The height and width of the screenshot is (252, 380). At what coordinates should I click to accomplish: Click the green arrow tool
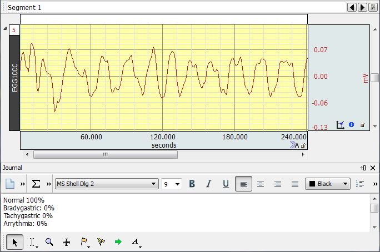pos(118,242)
